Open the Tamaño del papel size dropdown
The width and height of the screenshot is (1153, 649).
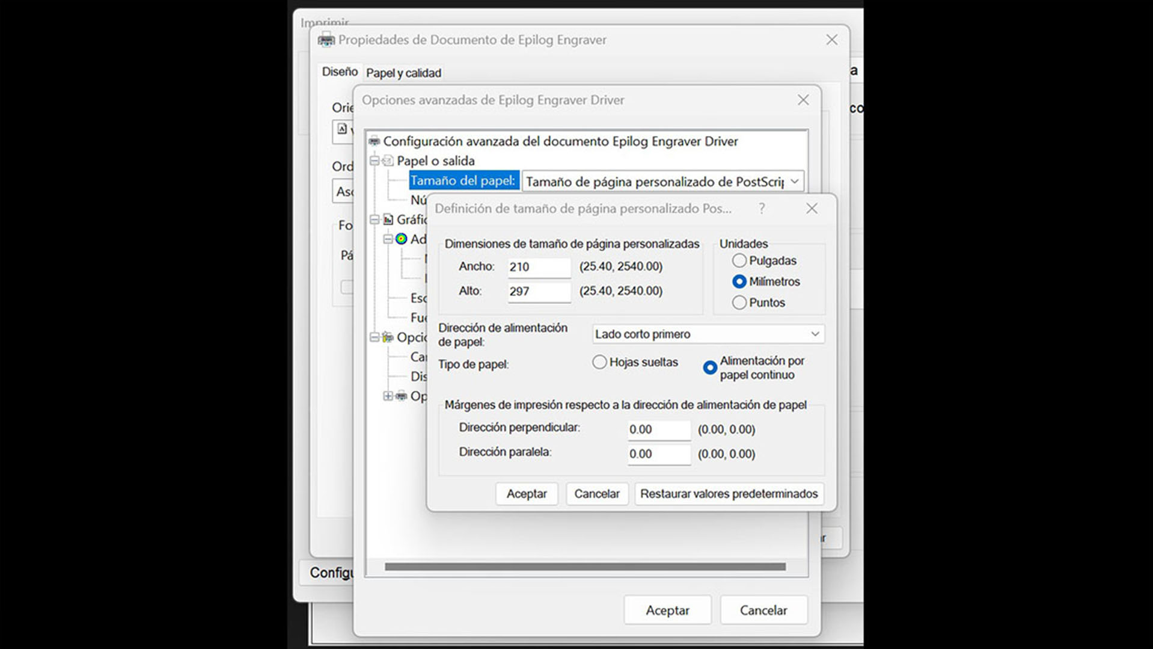[662, 182]
